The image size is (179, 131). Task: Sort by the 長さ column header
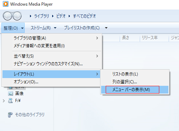point(130,38)
